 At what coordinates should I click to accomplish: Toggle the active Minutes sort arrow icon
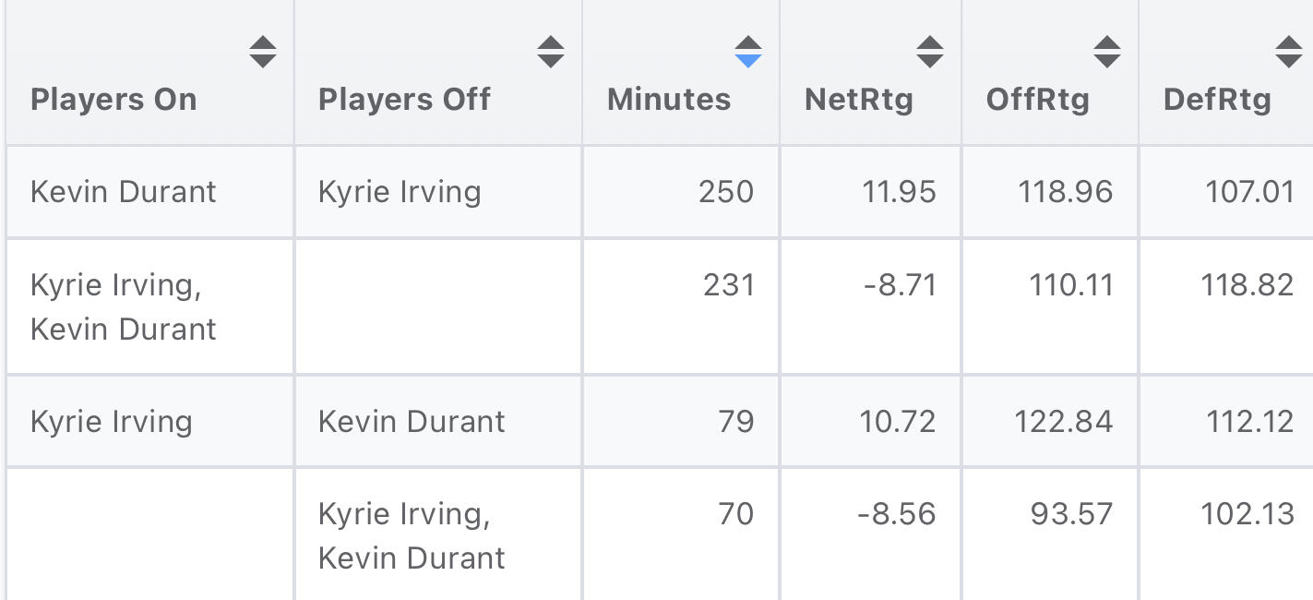[x=748, y=52]
